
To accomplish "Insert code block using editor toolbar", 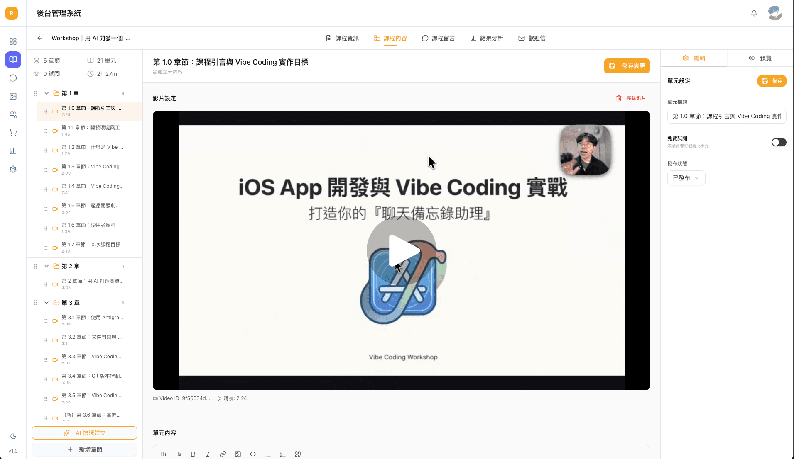I will [253, 454].
